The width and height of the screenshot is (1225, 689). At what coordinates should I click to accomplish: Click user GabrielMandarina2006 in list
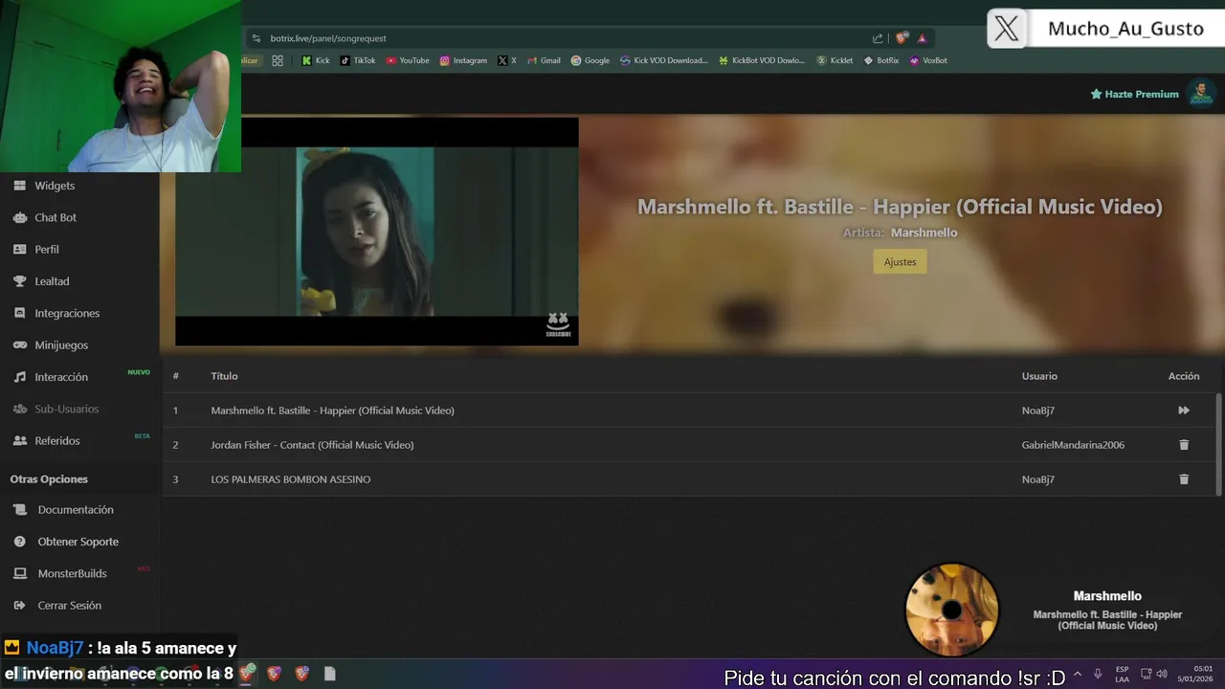coord(1073,445)
